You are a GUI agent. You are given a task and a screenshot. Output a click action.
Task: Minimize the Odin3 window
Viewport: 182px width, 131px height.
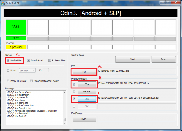pyautogui.click(x=163, y=2)
